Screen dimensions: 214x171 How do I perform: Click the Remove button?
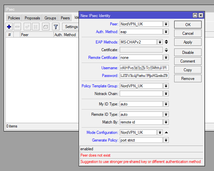click(x=188, y=79)
